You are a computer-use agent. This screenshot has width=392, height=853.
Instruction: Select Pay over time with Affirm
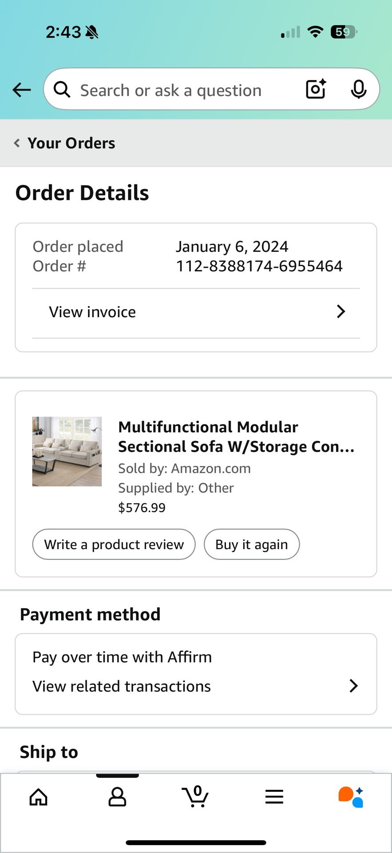[x=122, y=657]
